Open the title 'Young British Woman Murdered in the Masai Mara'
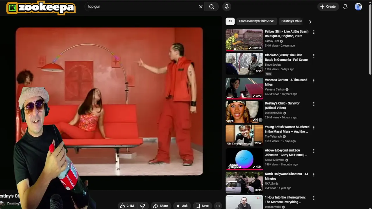The width and height of the screenshot is (372, 209). click(287, 129)
